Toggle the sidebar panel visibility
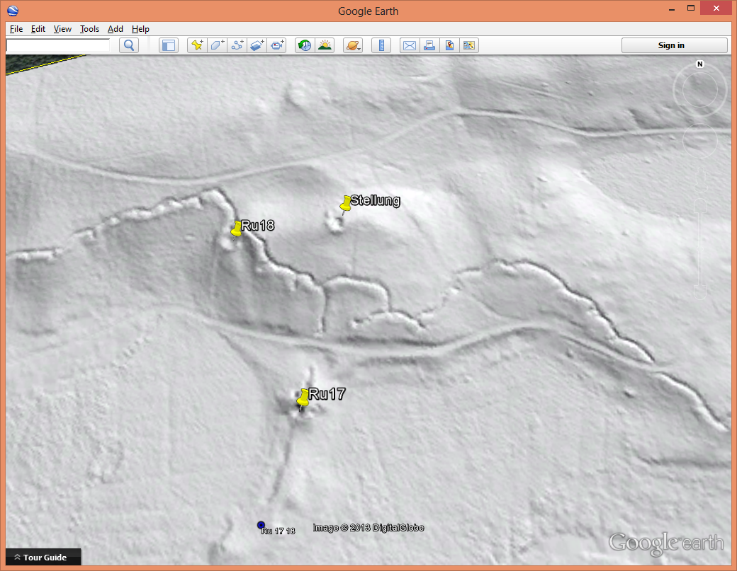 pyautogui.click(x=168, y=45)
